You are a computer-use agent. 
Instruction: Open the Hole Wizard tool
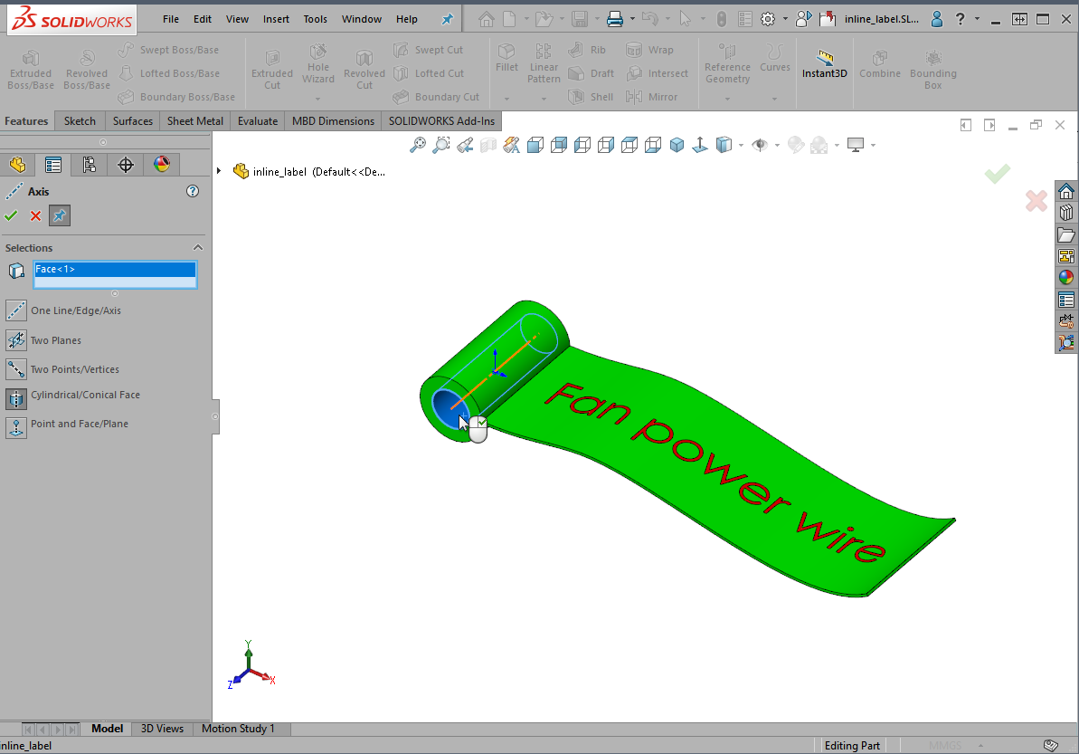[x=318, y=64]
